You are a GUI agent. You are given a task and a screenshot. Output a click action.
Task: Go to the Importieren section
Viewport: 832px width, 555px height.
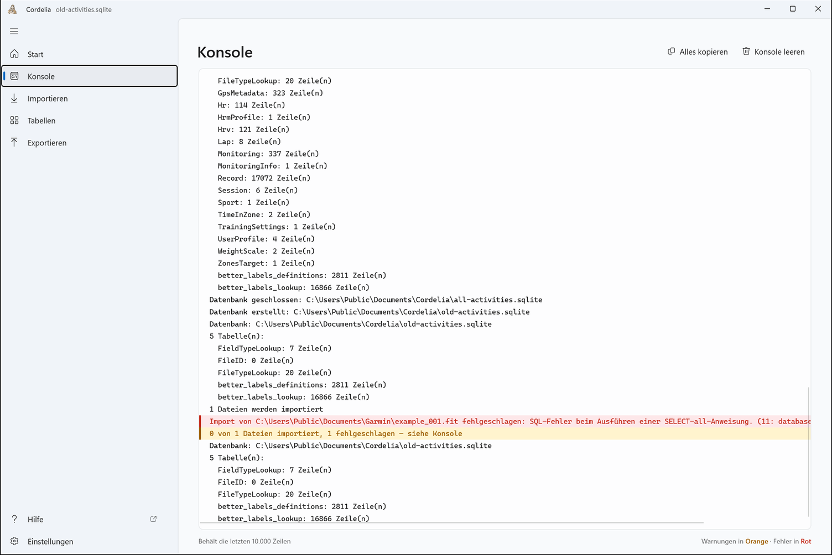pos(90,98)
